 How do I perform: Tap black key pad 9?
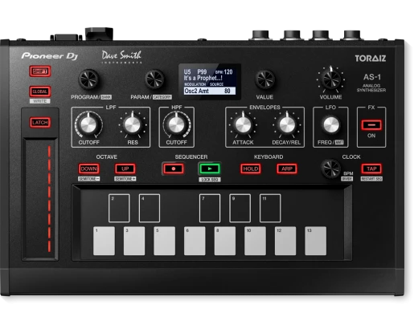[240, 208]
